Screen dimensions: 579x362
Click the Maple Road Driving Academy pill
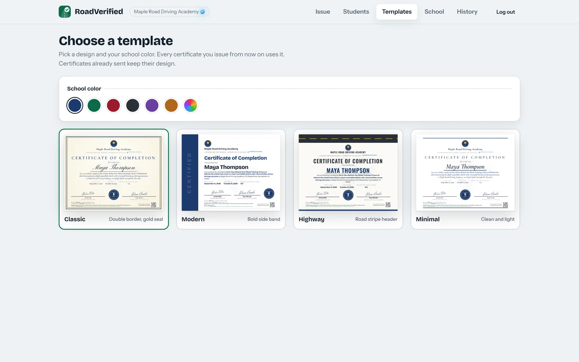169,12
